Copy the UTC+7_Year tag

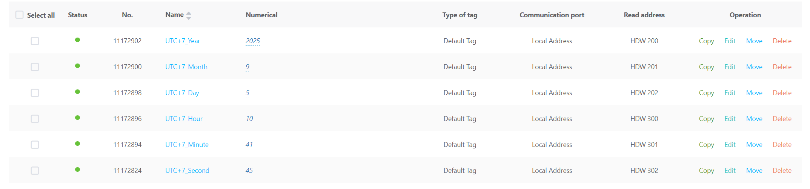point(706,41)
